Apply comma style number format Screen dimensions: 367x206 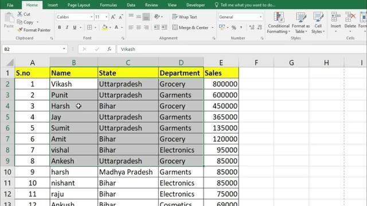pyautogui.click(x=241, y=27)
